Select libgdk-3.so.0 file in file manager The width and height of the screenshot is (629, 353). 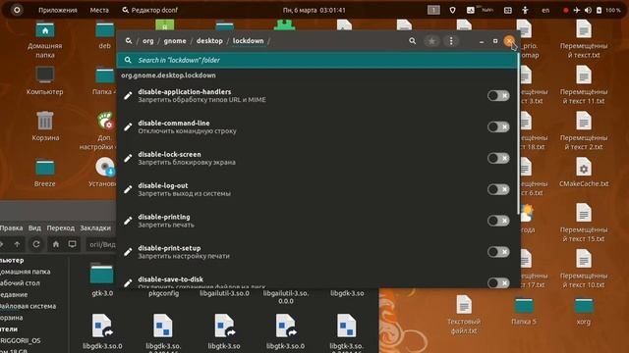tap(102, 332)
